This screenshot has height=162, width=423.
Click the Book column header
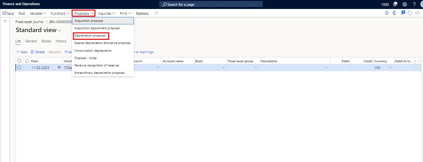point(210,61)
